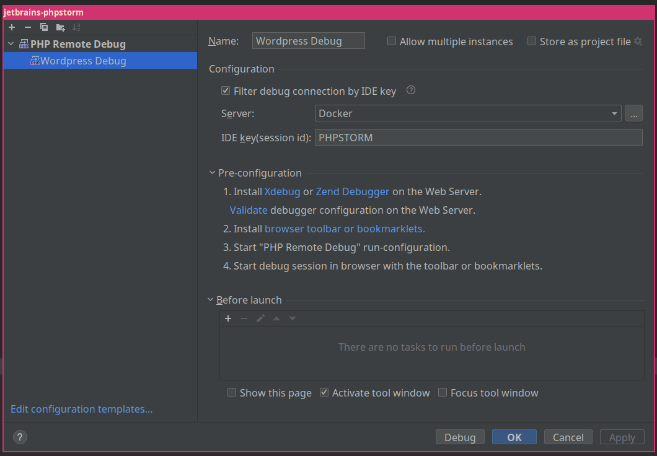This screenshot has width=657, height=456.
Task: Click the 'IDE key(session id):' label
Action: (266, 138)
